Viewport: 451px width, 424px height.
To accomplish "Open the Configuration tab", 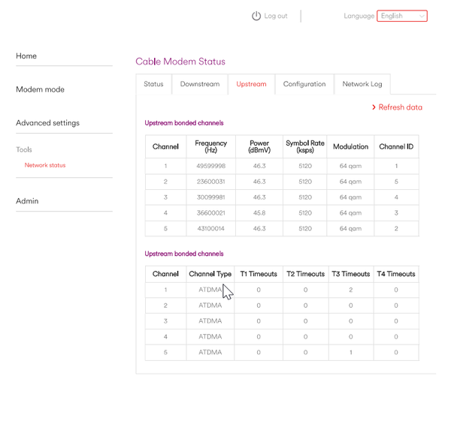I will coord(304,84).
